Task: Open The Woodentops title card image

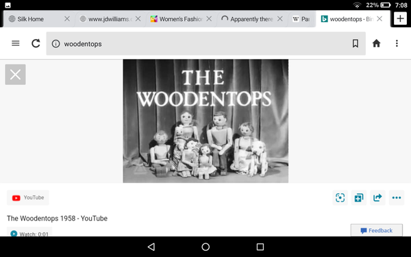Action: pyautogui.click(x=206, y=121)
